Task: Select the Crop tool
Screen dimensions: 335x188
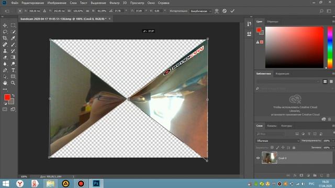Action: click(x=5, y=38)
